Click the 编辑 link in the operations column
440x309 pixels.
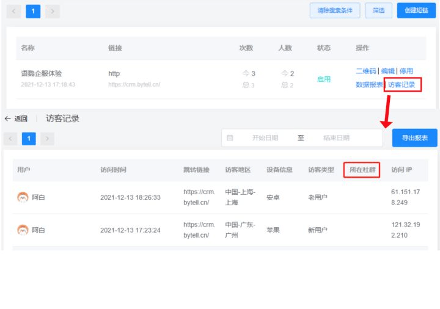[x=387, y=71]
